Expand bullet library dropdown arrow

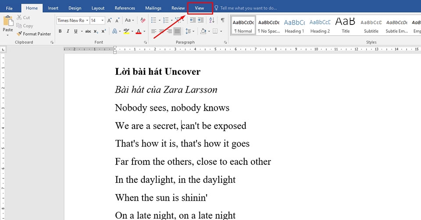(160, 21)
